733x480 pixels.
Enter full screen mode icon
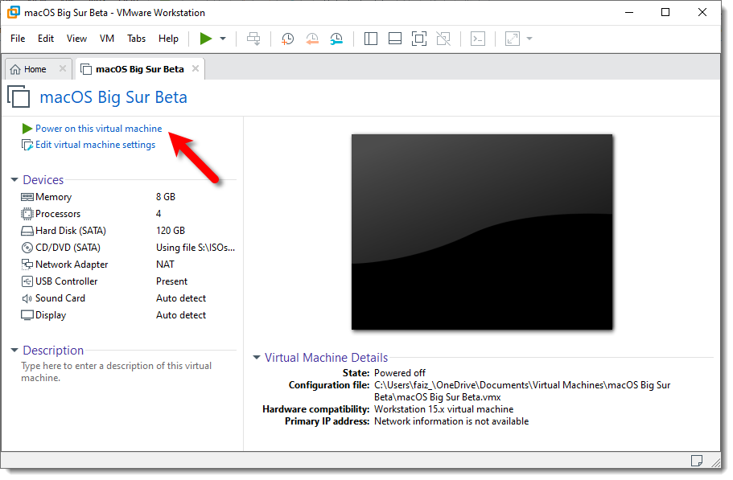418,39
